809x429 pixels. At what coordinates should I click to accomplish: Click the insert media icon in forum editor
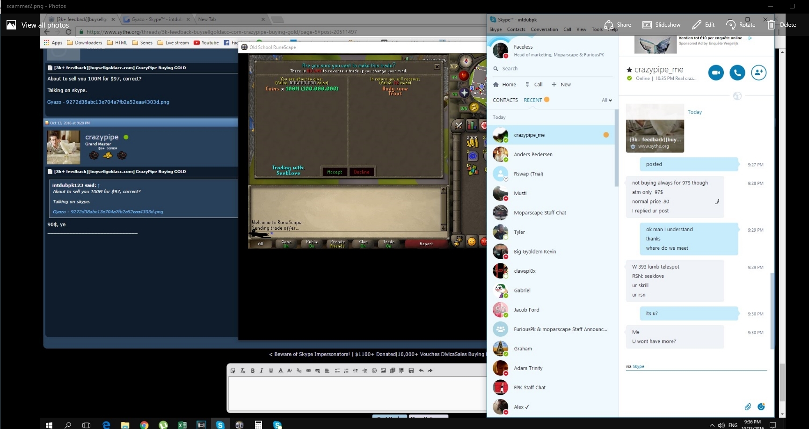coord(392,371)
